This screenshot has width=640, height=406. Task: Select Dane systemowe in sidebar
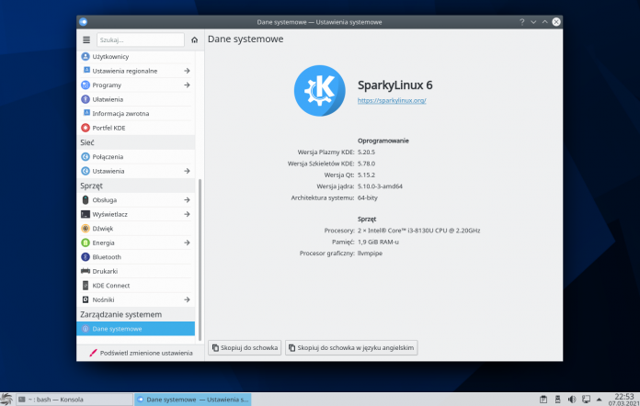pos(117,329)
